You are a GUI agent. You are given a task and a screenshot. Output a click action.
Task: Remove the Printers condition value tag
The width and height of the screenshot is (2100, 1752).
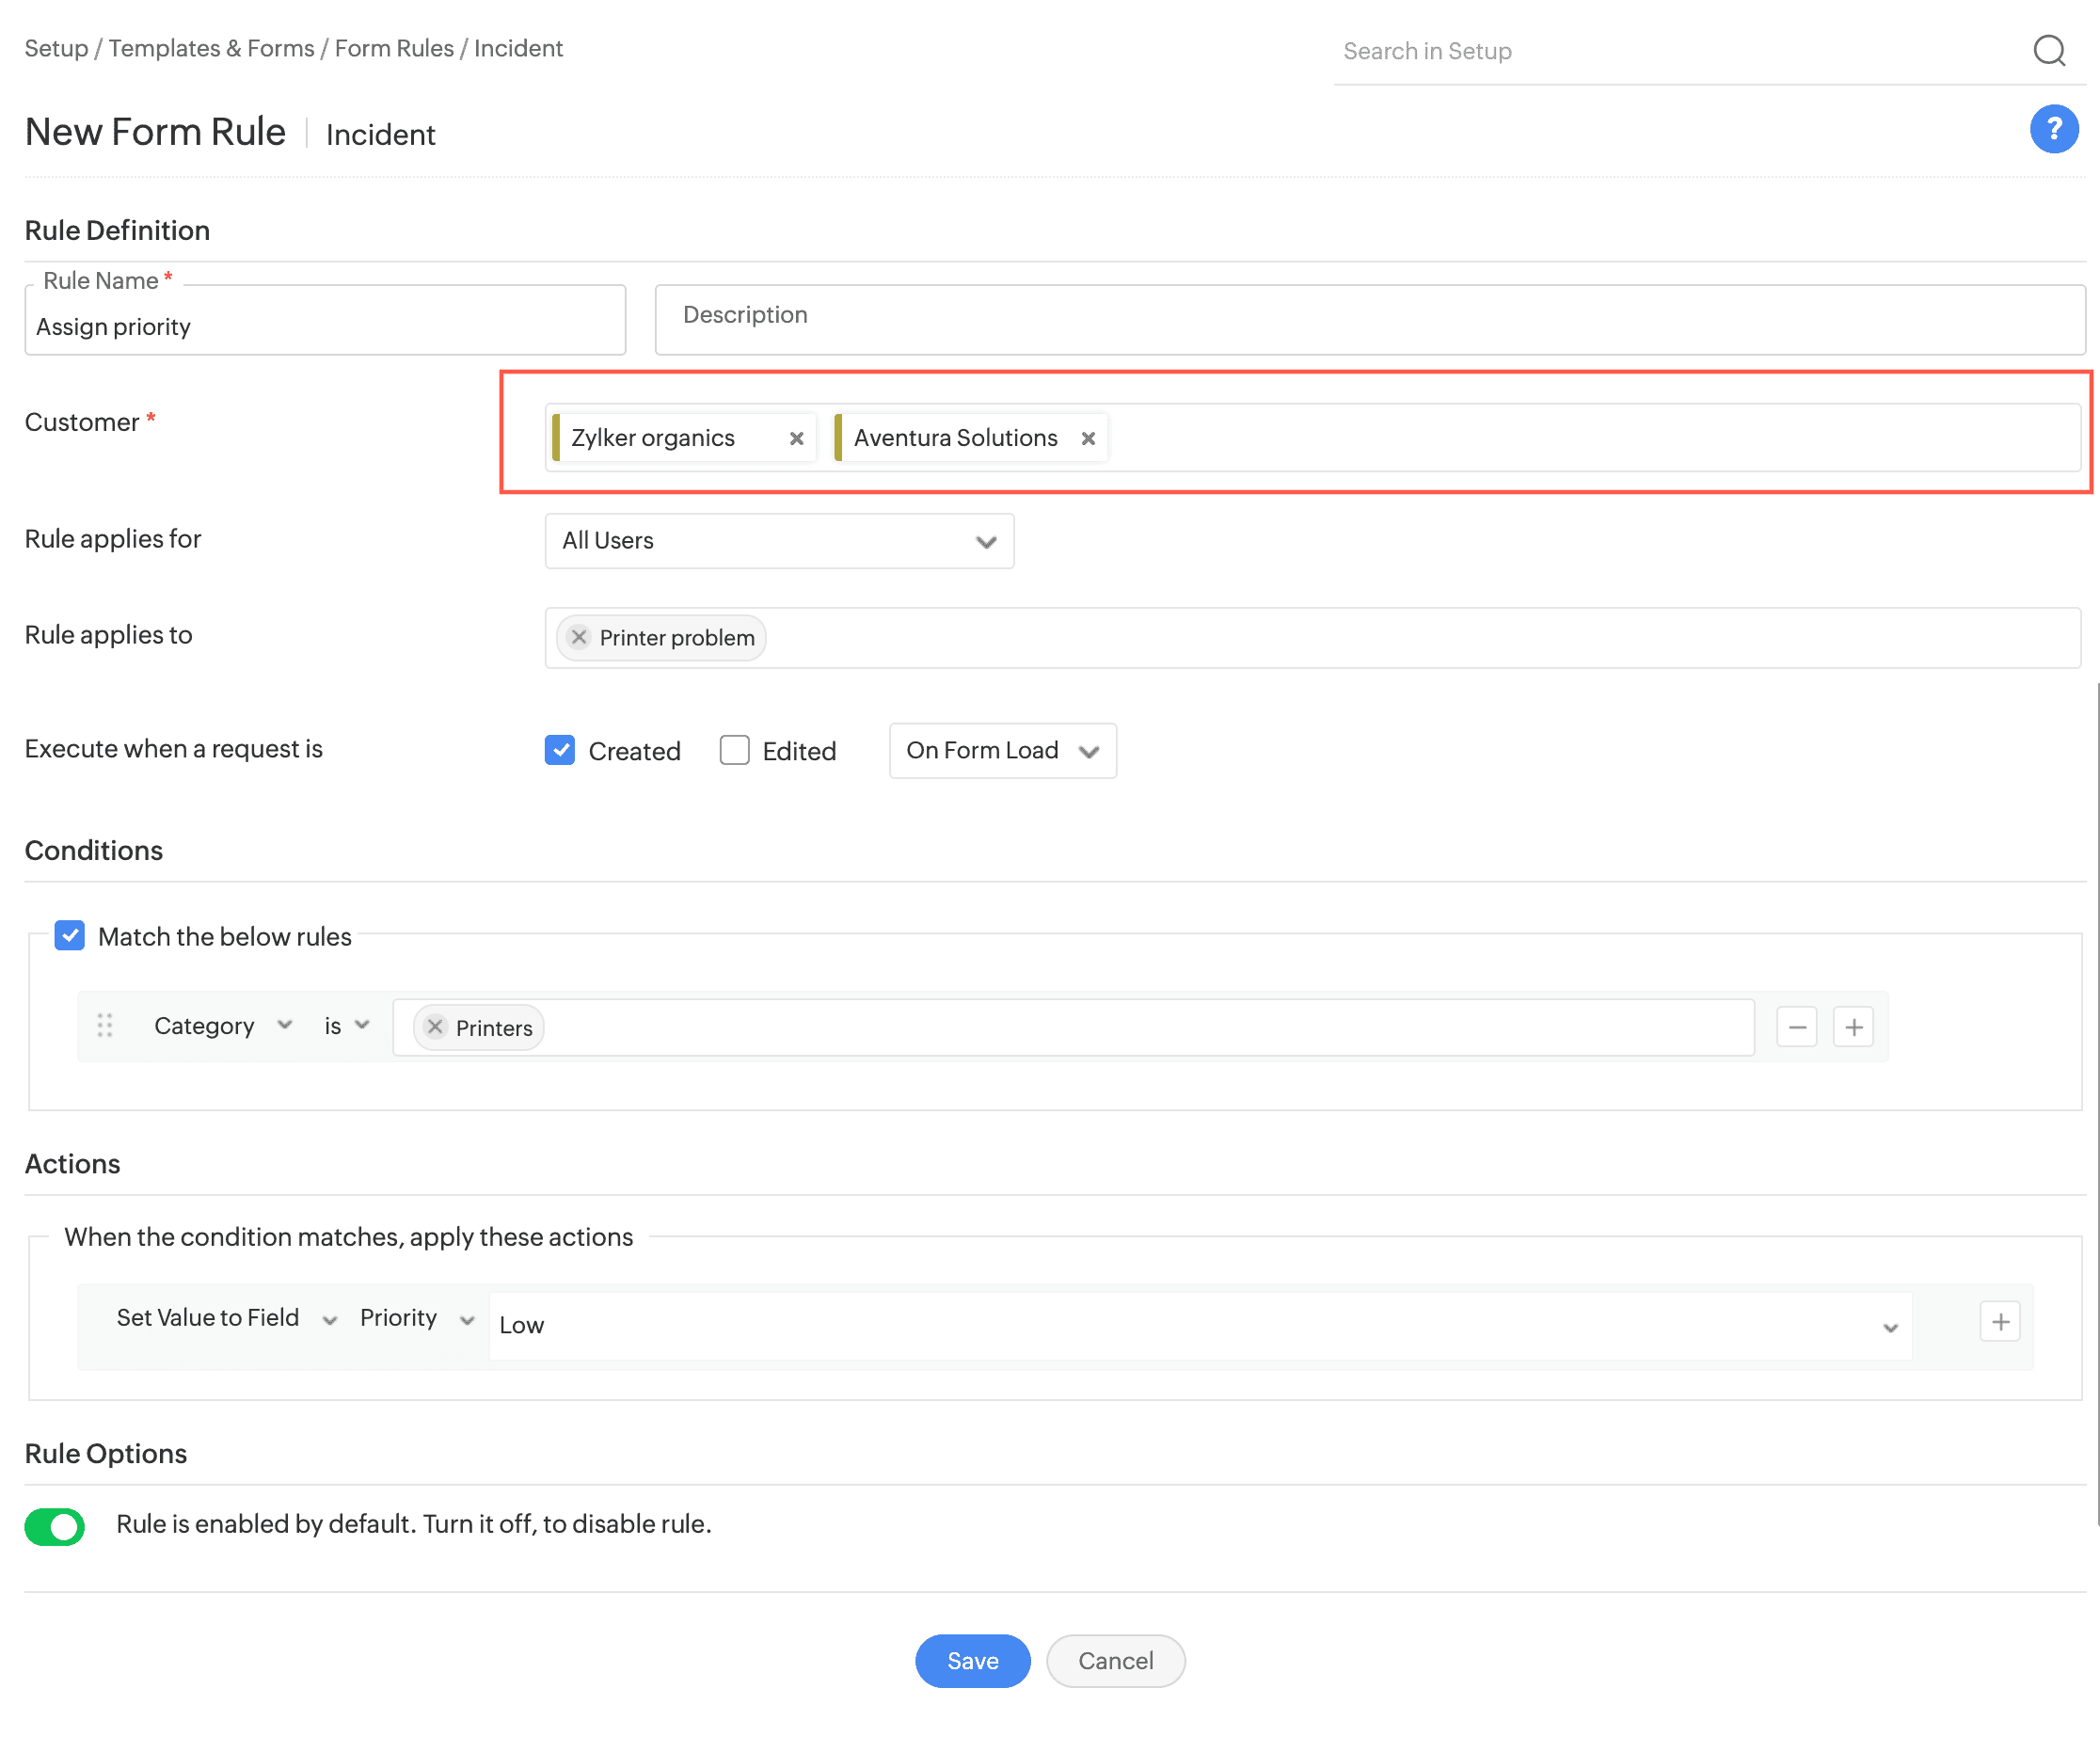435,1027
